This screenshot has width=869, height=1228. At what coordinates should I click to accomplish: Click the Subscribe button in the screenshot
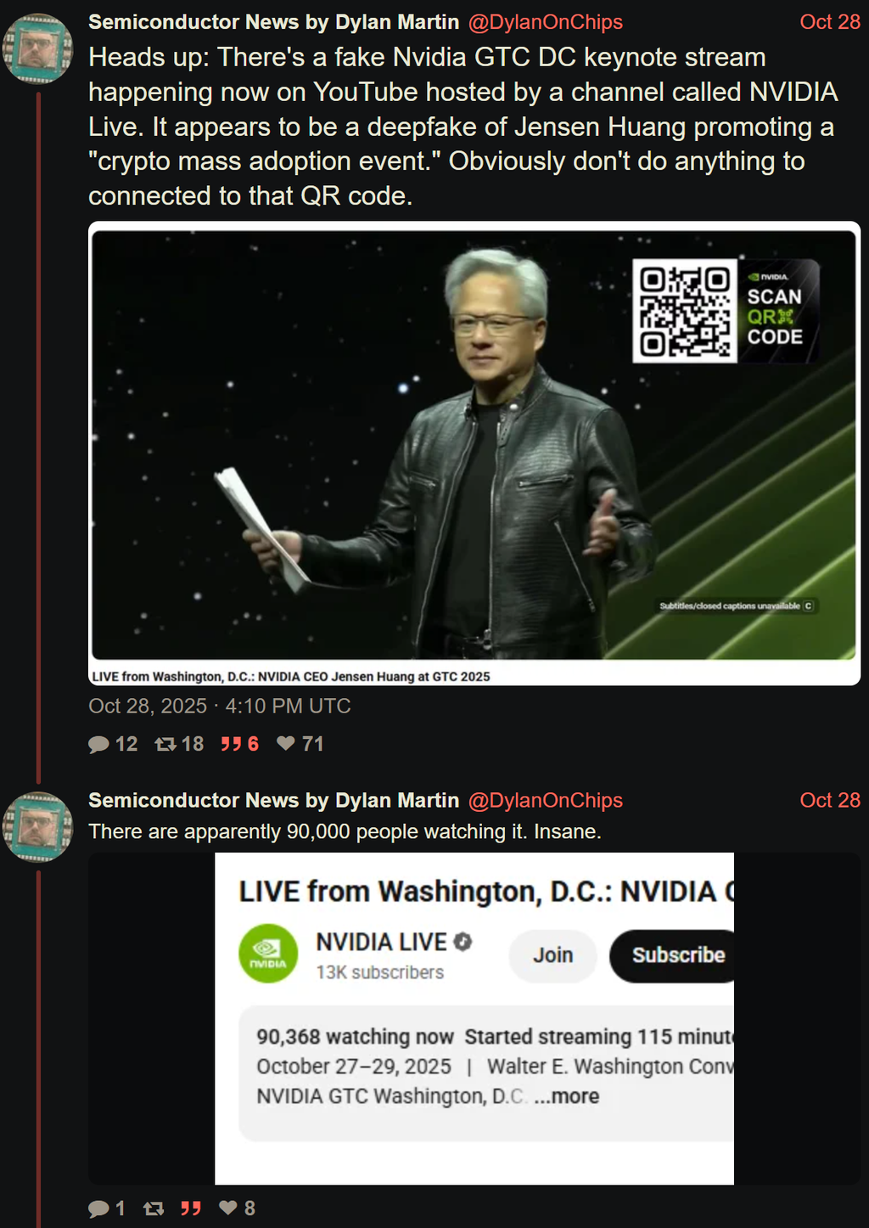click(675, 955)
